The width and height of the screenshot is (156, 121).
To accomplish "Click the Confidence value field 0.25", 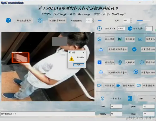I will (89, 20).
